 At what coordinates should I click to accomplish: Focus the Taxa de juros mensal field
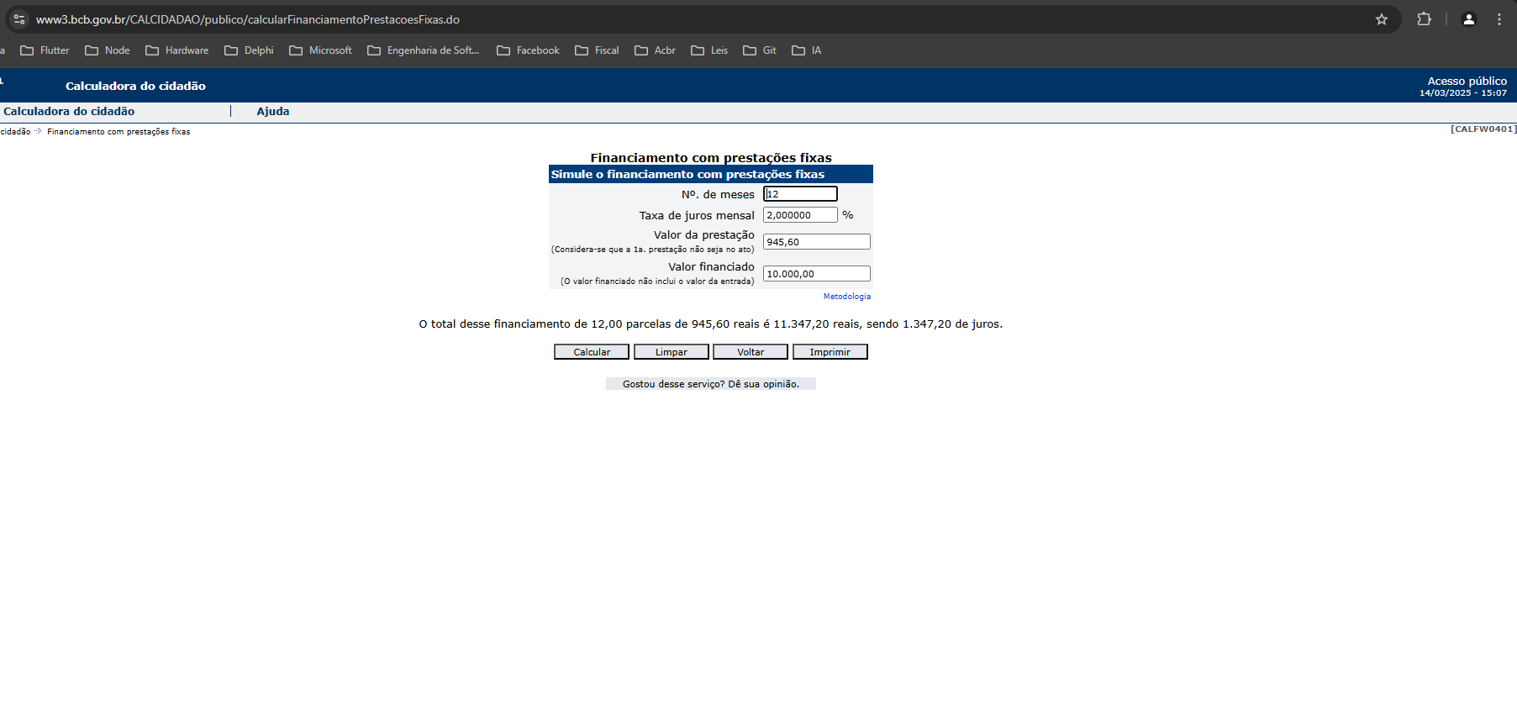799,215
